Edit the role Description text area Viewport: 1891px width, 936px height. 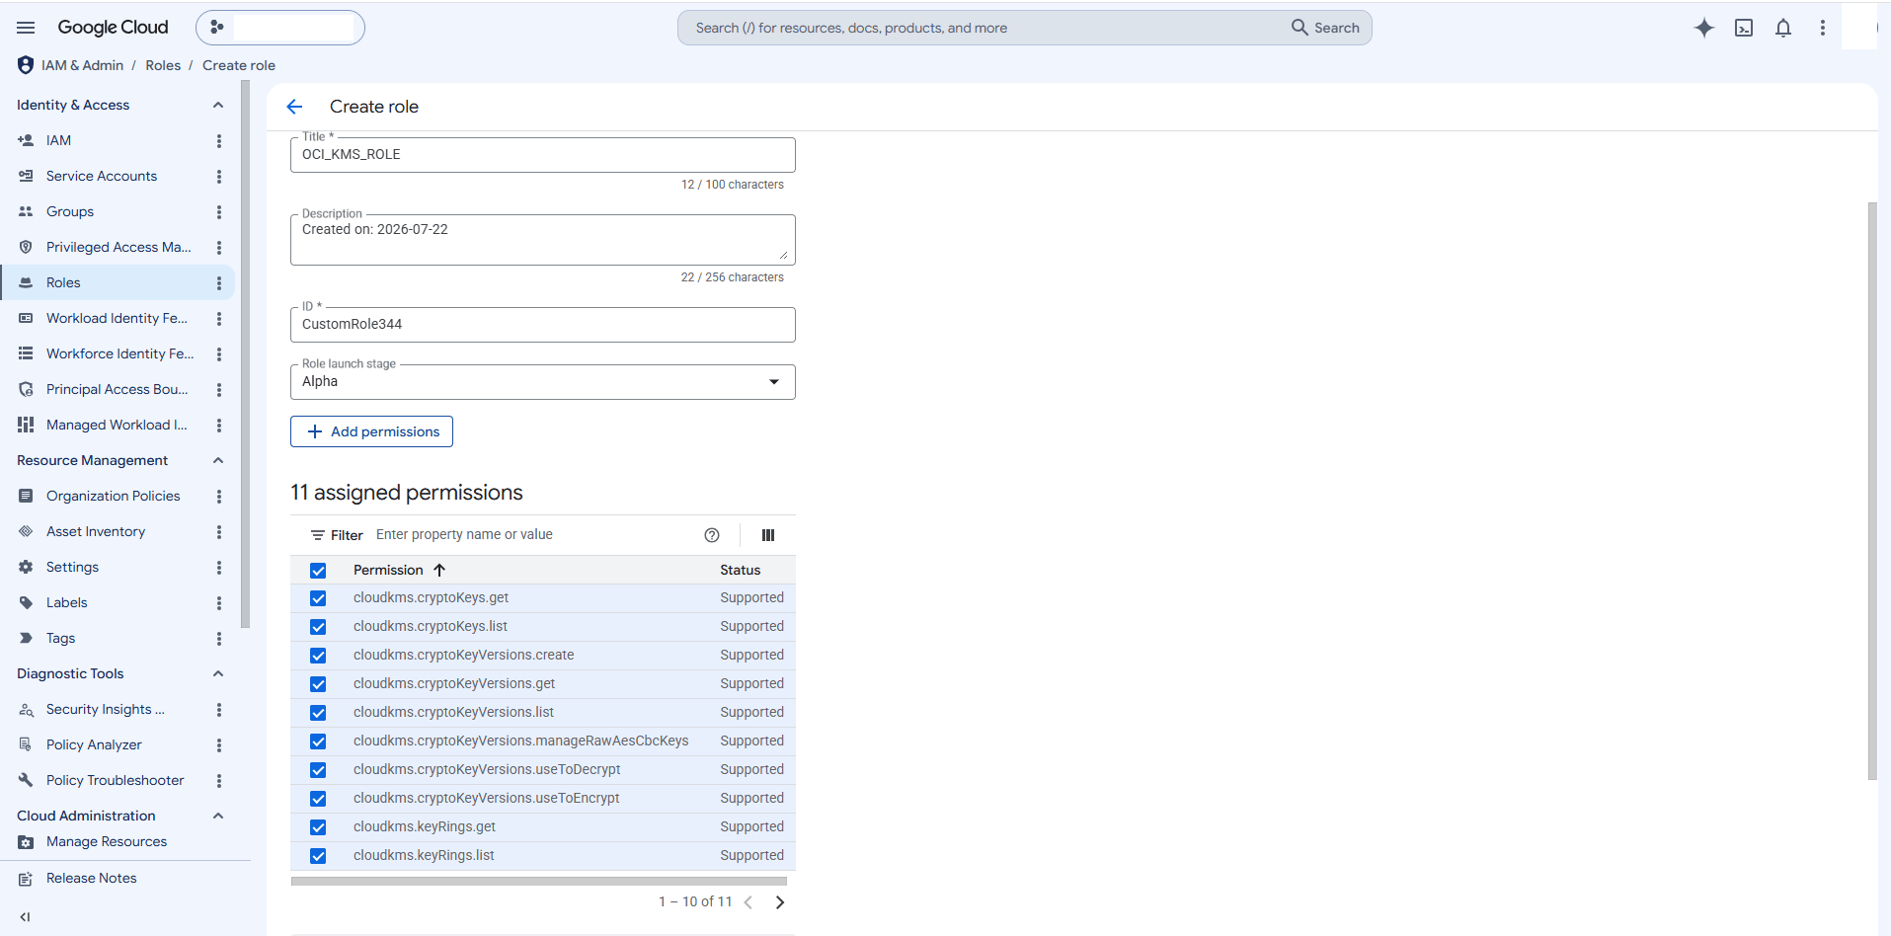tap(542, 240)
